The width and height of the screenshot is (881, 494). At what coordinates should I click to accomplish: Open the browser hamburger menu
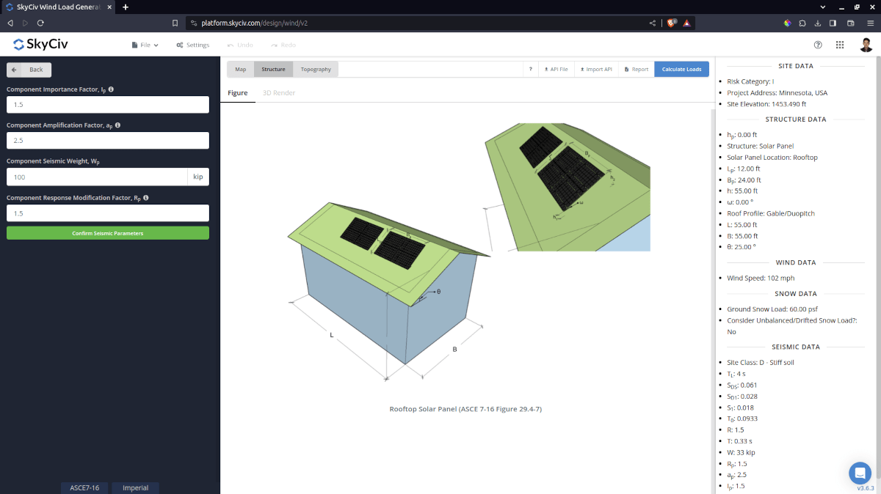(x=871, y=23)
